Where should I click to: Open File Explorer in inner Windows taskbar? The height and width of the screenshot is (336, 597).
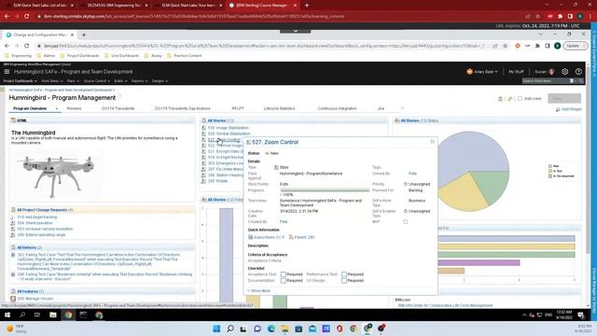pyautogui.click(x=53, y=315)
